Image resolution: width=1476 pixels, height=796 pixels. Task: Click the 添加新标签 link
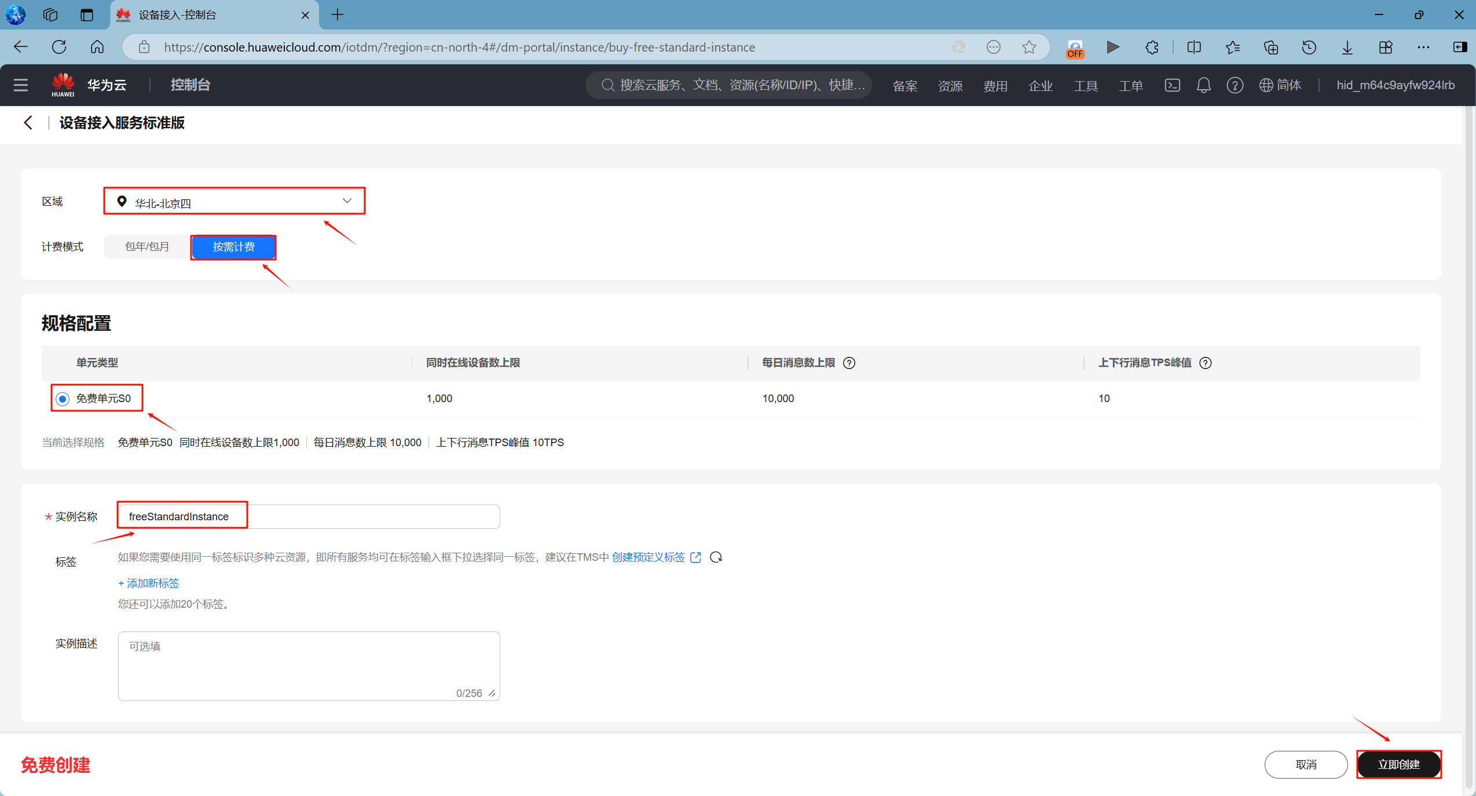[x=149, y=583]
